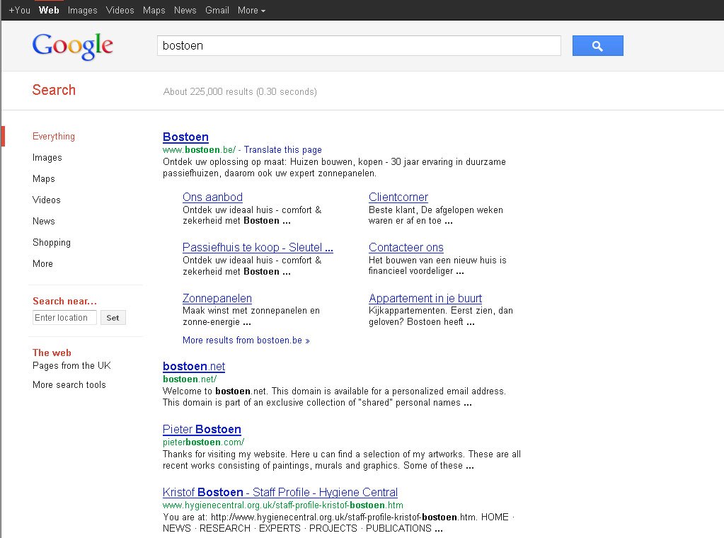Viewport: 724px width, 538px height.
Task: Filter results by News in sidebar
Action: [43, 221]
